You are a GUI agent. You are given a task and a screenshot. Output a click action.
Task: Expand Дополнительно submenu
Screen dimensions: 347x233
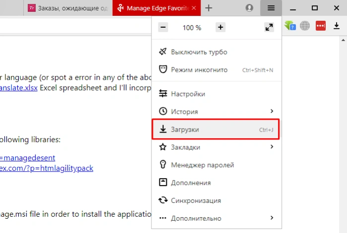[216, 218]
